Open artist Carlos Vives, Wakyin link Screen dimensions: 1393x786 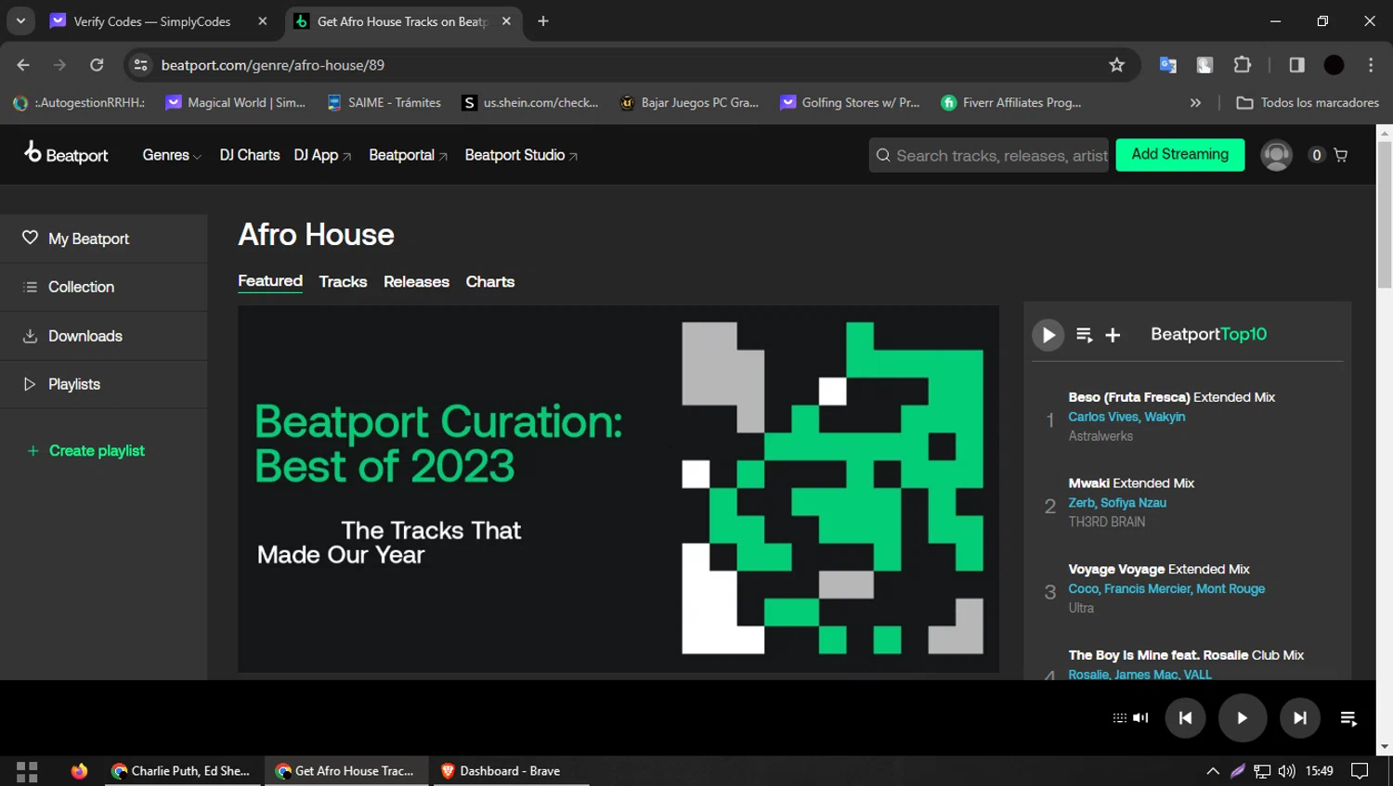point(1126,417)
